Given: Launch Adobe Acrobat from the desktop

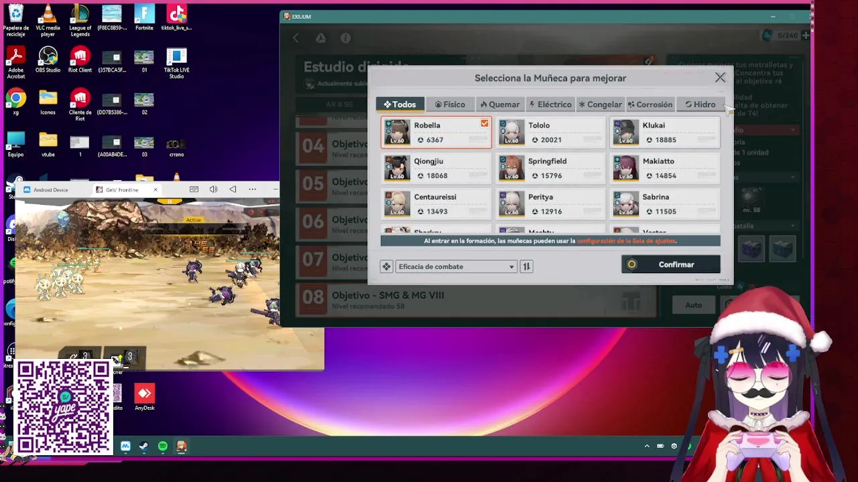Looking at the screenshot, I should 15,63.
